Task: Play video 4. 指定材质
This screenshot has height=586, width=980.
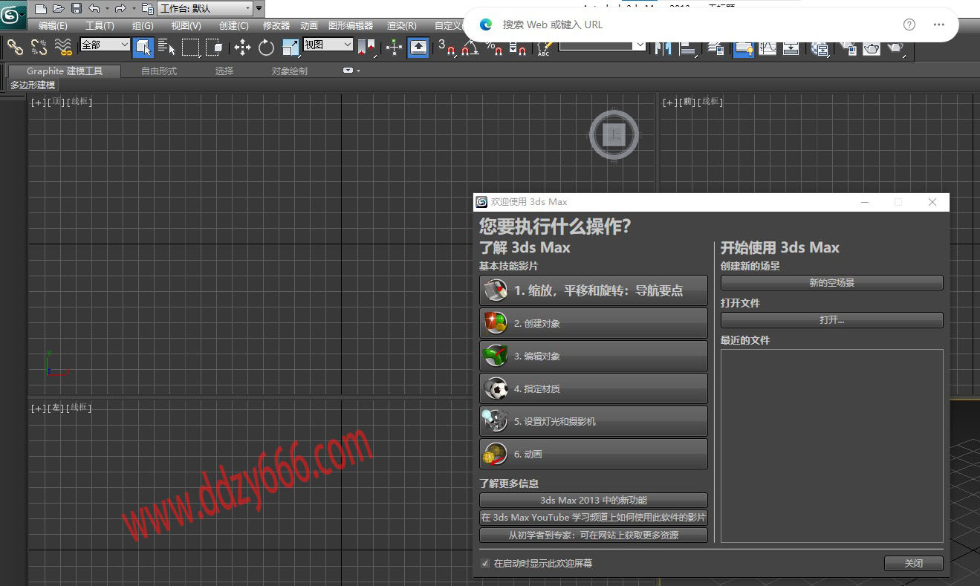Action: (x=594, y=388)
